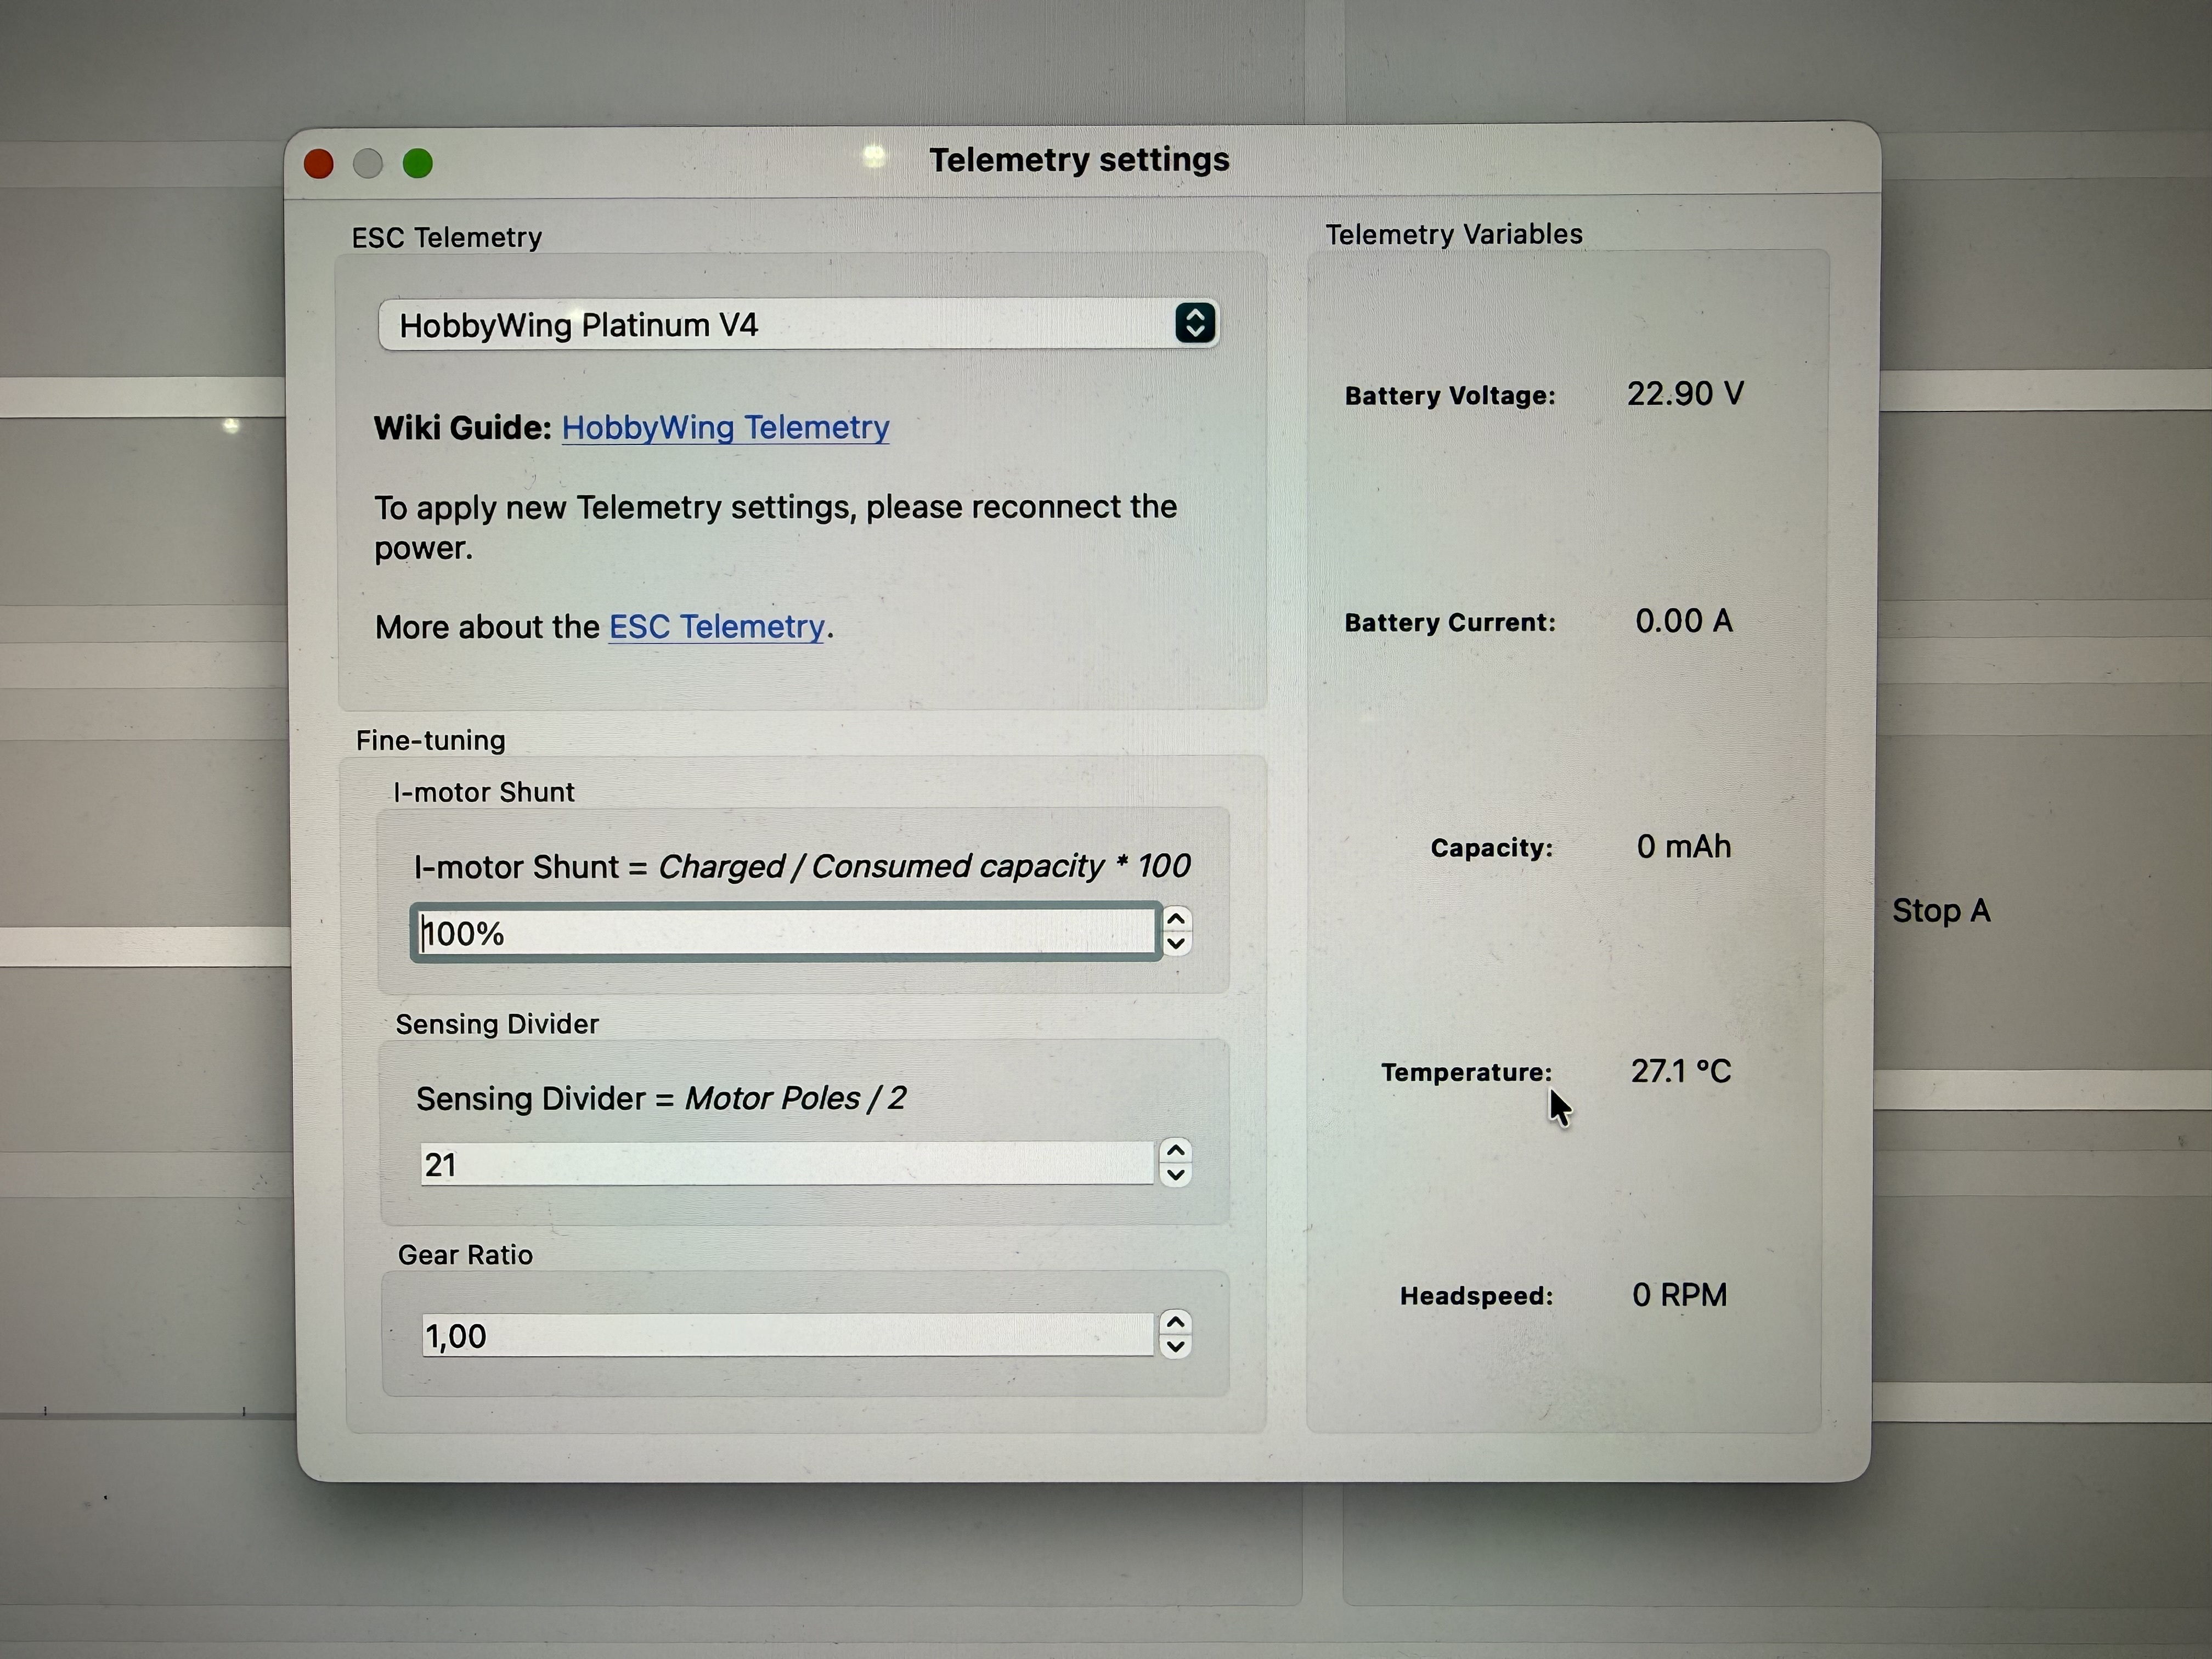Follow the ESC Telemetry link
Screen dimensions: 2212x1659
pyautogui.click(x=716, y=627)
